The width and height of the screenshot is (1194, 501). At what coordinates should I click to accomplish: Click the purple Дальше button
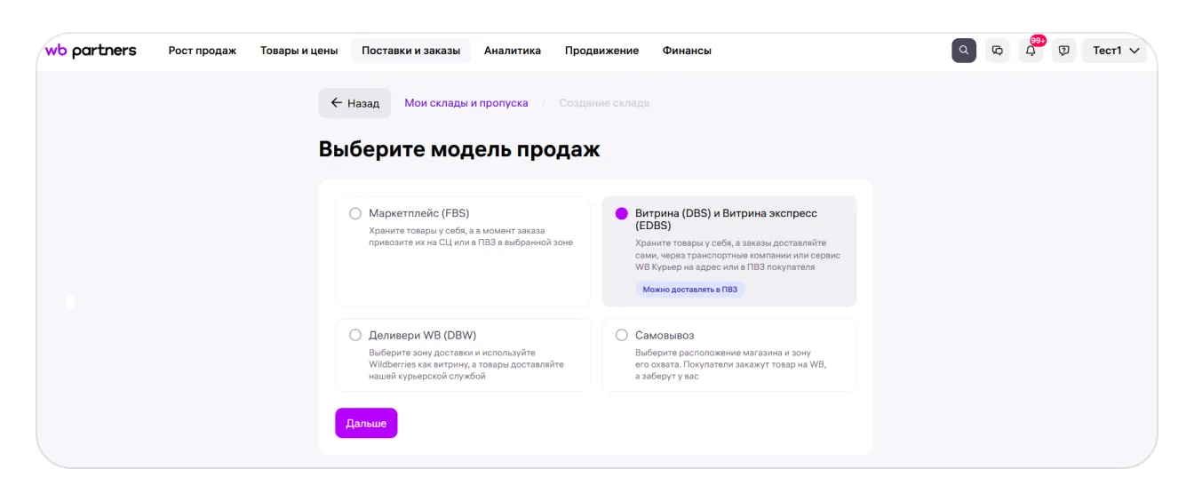tap(366, 423)
